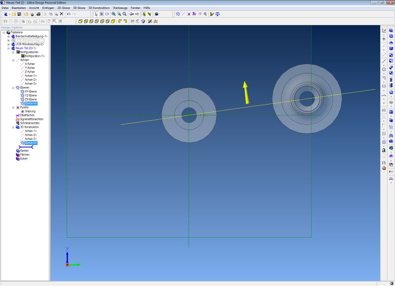
Task: Click the Insert axis line icon in top toolbar
Action: pyautogui.click(x=183, y=14)
